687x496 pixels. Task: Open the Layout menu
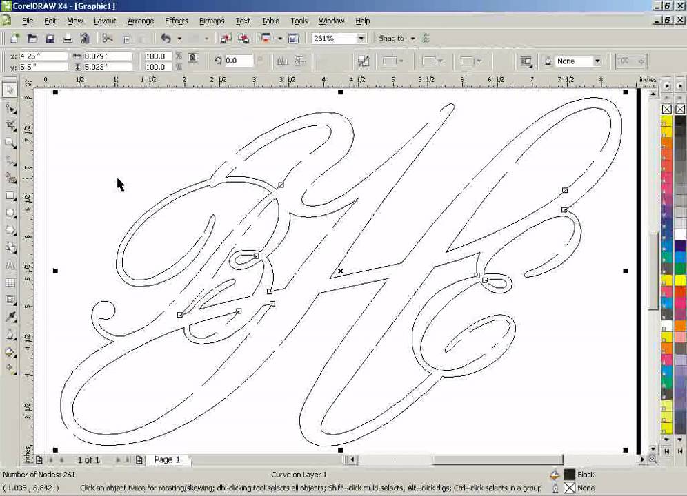pyautogui.click(x=105, y=21)
